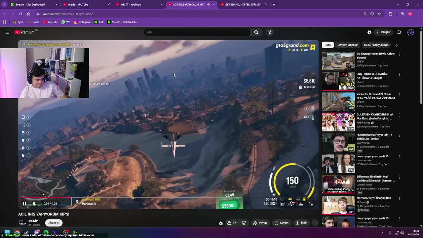423x238 pixels.
Task: Click the Ask sparkle icon beside Oluştur
Action: tap(369, 32)
